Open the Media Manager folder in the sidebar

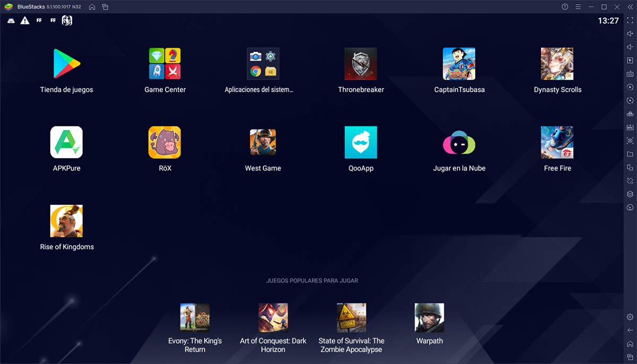[x=630, y=154]
